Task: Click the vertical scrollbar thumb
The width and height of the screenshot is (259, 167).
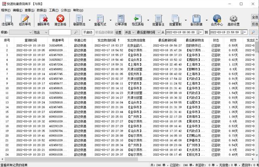Action: coord(257,47)
